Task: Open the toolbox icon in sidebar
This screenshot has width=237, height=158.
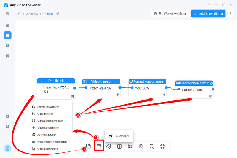Action: (7, 25)
